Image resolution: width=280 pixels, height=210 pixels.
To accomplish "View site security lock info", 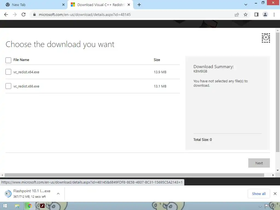I will (34, 15).
